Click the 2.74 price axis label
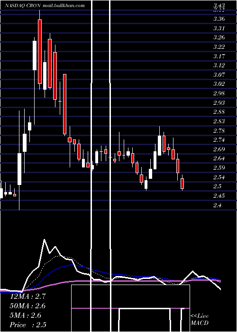The height and width of the screenshot is (332, 237). coord(219,140)
